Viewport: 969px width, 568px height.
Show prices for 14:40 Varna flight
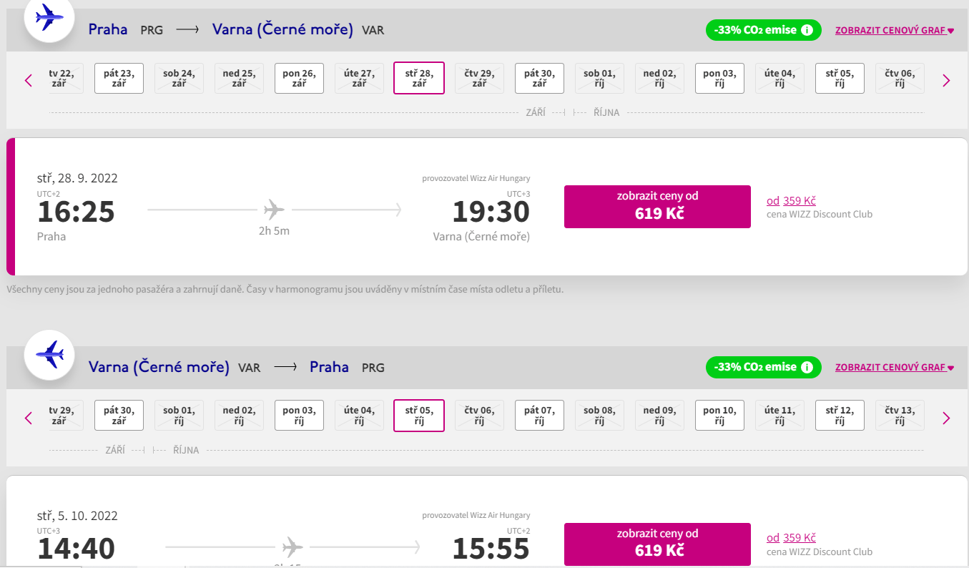(657, 544)
